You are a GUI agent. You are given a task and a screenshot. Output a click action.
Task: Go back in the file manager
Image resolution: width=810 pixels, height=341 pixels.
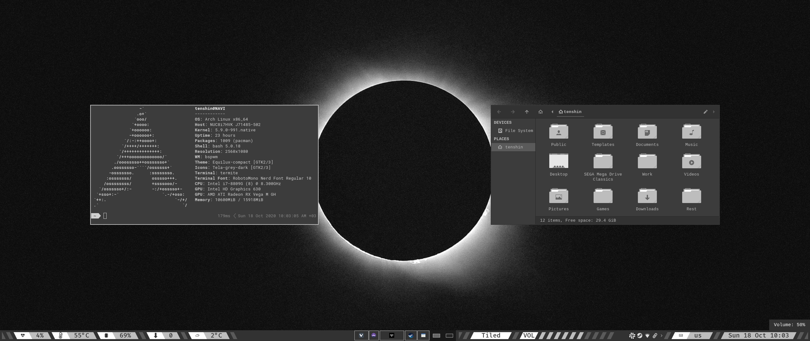(499, 112)
